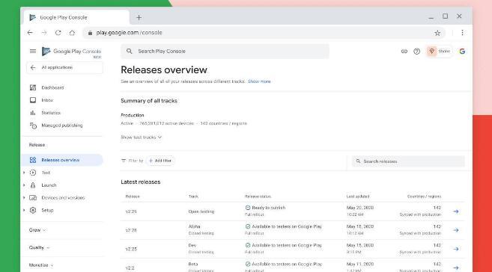The width and height of the screenshot is (492, 272).
Task: Click the Countries / regions column header
Action: coord(424,197)
